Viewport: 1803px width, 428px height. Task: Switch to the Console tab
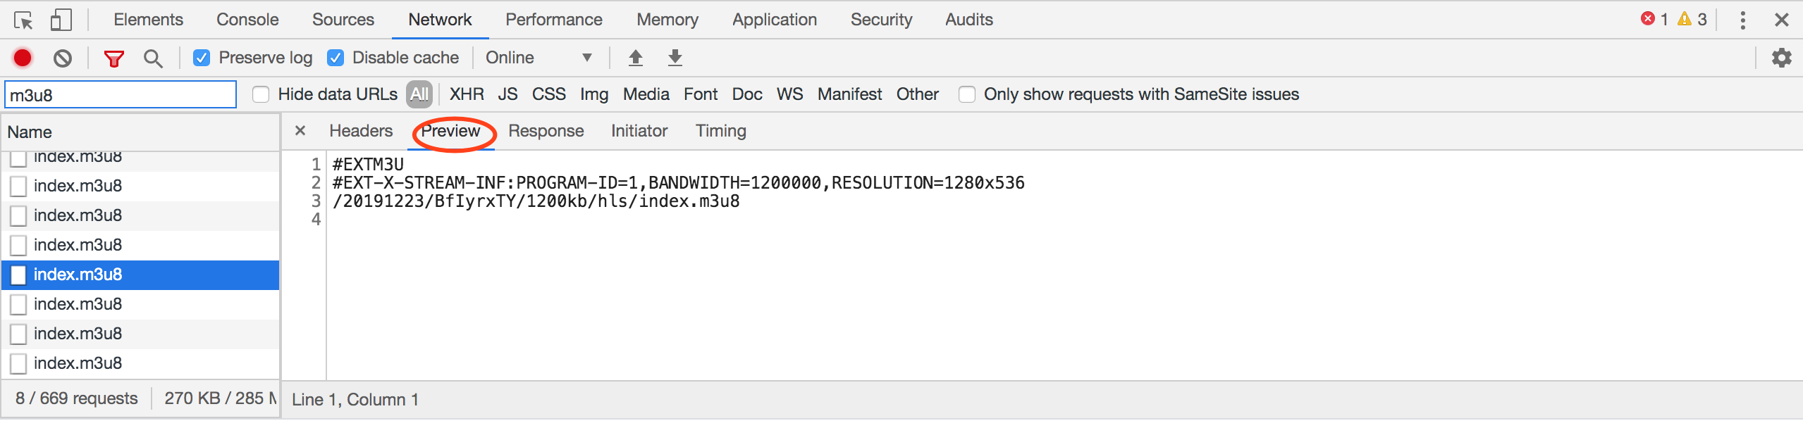pos(247,20)
